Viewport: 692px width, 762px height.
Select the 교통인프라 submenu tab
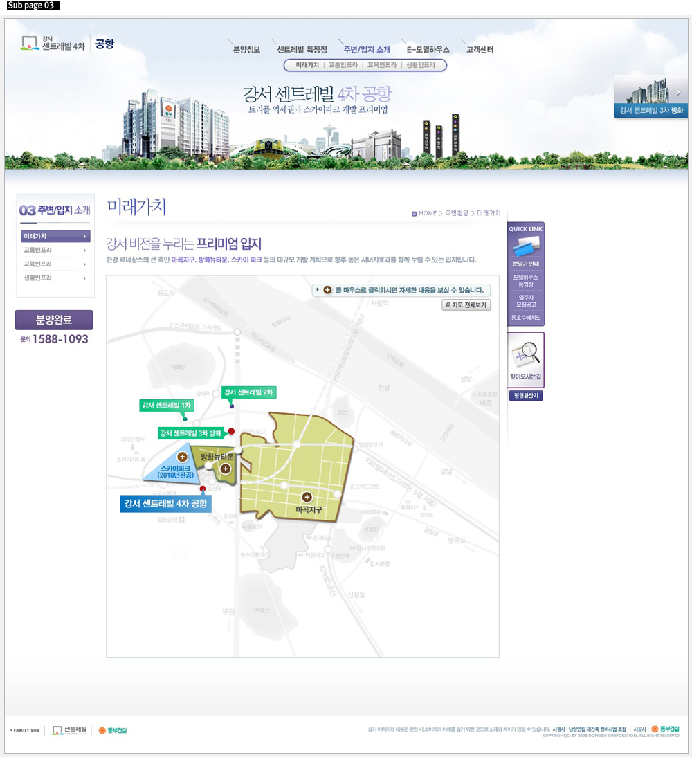pos(343,65)
